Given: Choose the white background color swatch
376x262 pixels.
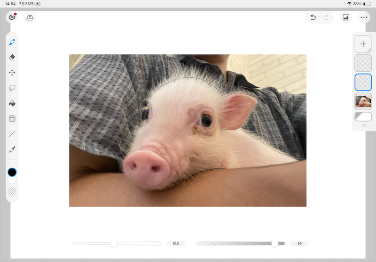Looking at the screenshot, I should (x=12, y=180).
